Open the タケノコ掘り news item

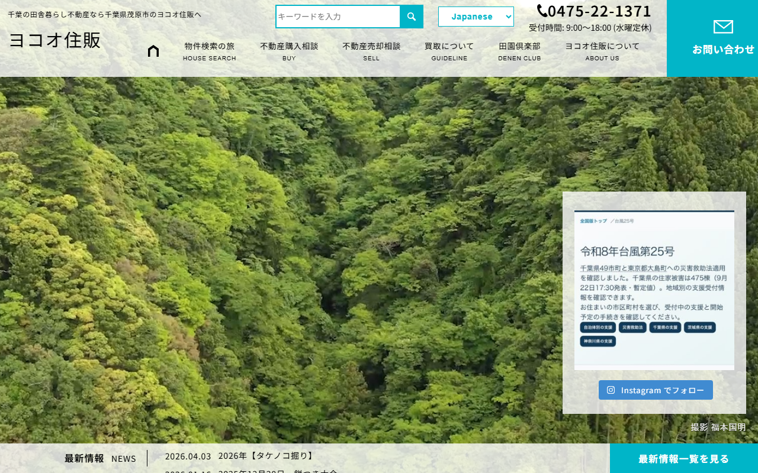(266, 456)
